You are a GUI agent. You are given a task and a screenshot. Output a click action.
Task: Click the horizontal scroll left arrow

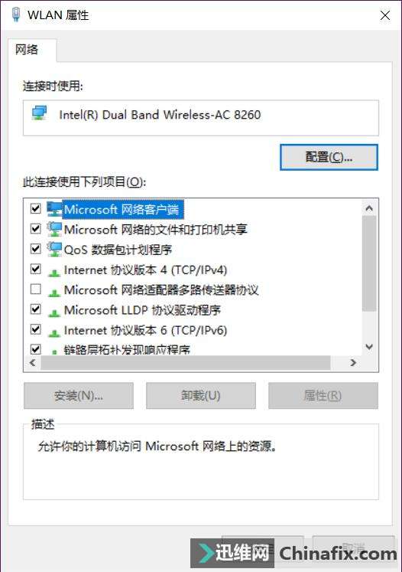tap(33, 363)
